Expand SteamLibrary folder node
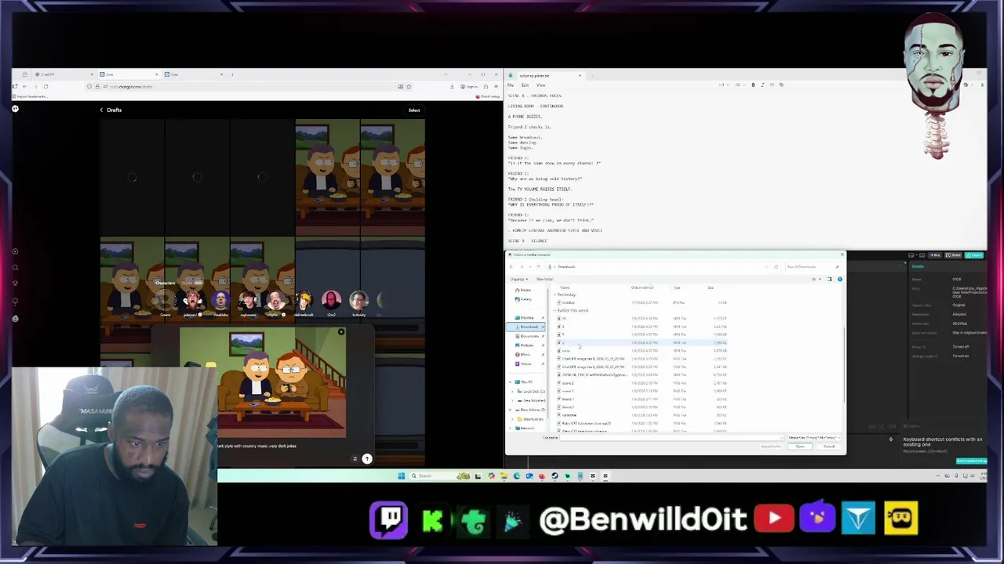This screenshot has height=564, width=1004. coord(512,419)
